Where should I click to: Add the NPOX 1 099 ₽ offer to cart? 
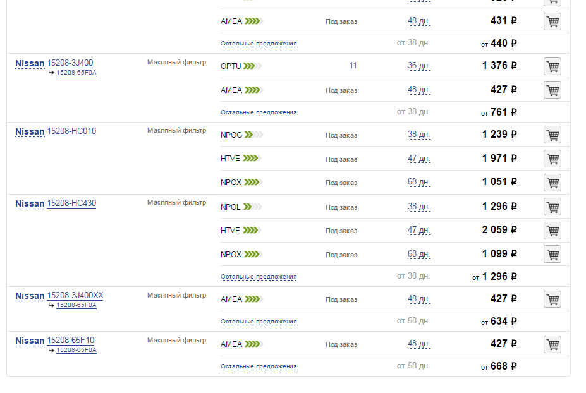[x=552, y=255]
